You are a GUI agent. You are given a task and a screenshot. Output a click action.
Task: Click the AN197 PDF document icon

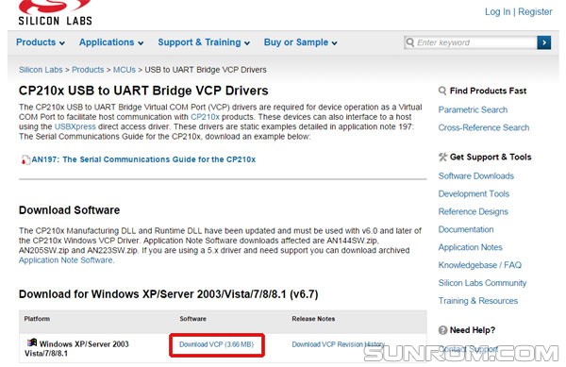[25, 159]
